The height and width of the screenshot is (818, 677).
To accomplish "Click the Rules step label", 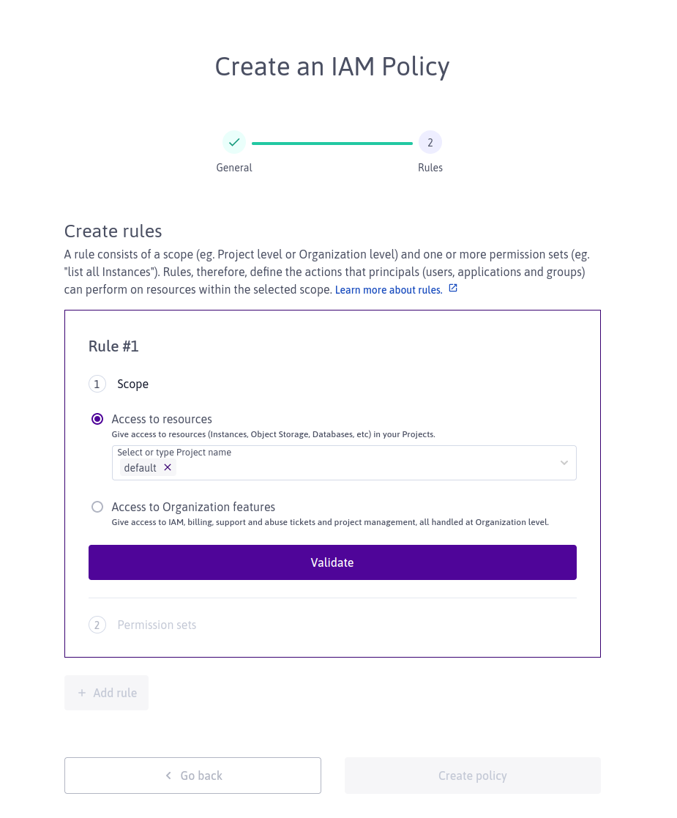I will click(x=430, y=168).
